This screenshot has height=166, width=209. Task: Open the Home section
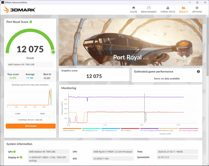tap(133, 10)
